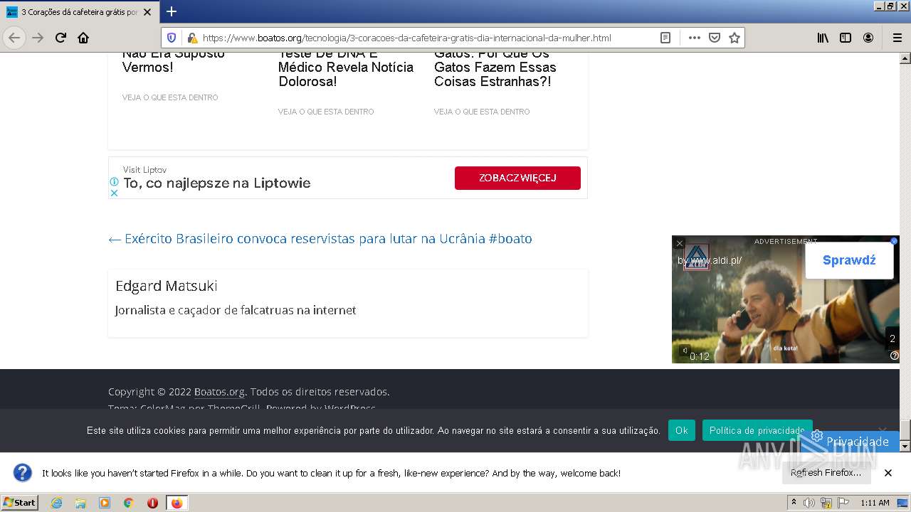Click the Edgard Matsuki author name
This screenshot has width=911, height=512.
point(167,286)
